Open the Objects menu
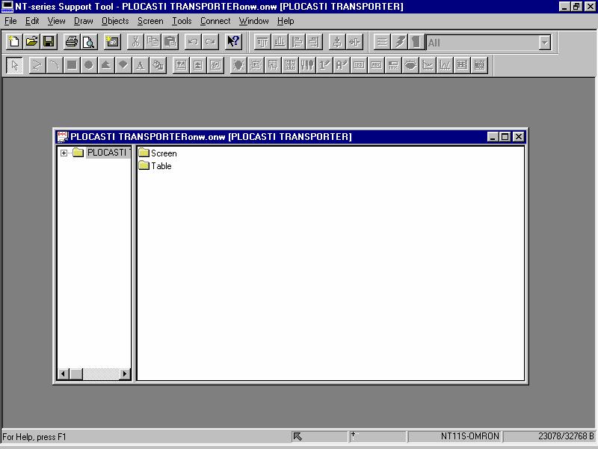Screen dimensions: 598x449 click(x=115, y=21)
